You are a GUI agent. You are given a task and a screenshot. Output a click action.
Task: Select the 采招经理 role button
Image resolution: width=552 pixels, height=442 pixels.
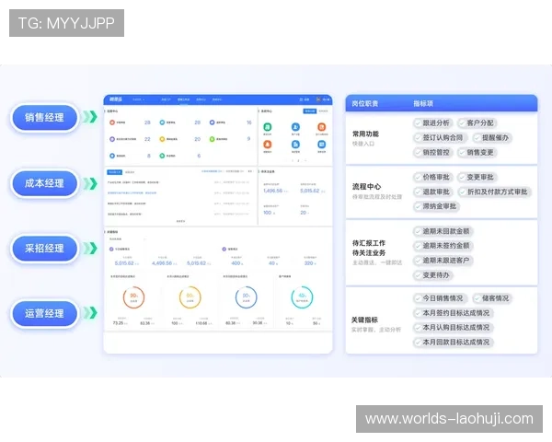(44, 248)
